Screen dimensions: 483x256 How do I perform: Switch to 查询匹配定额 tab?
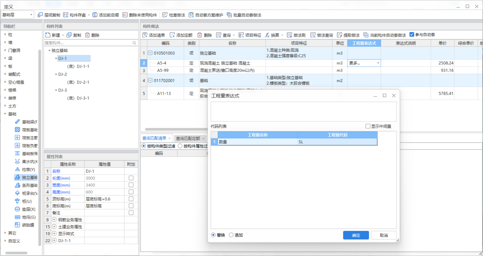pyautogui.click(x=188, y=138)
